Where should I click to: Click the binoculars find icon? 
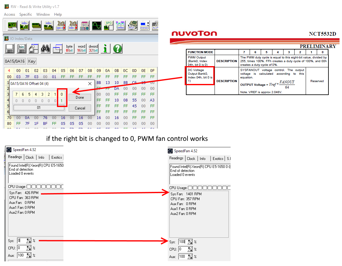coord(45,48)
